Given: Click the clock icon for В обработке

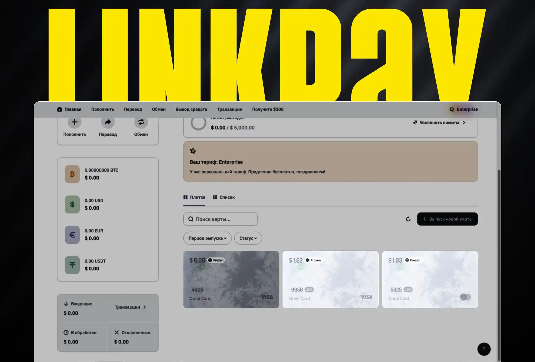Looking at the screenshot, I should (66, 332).
